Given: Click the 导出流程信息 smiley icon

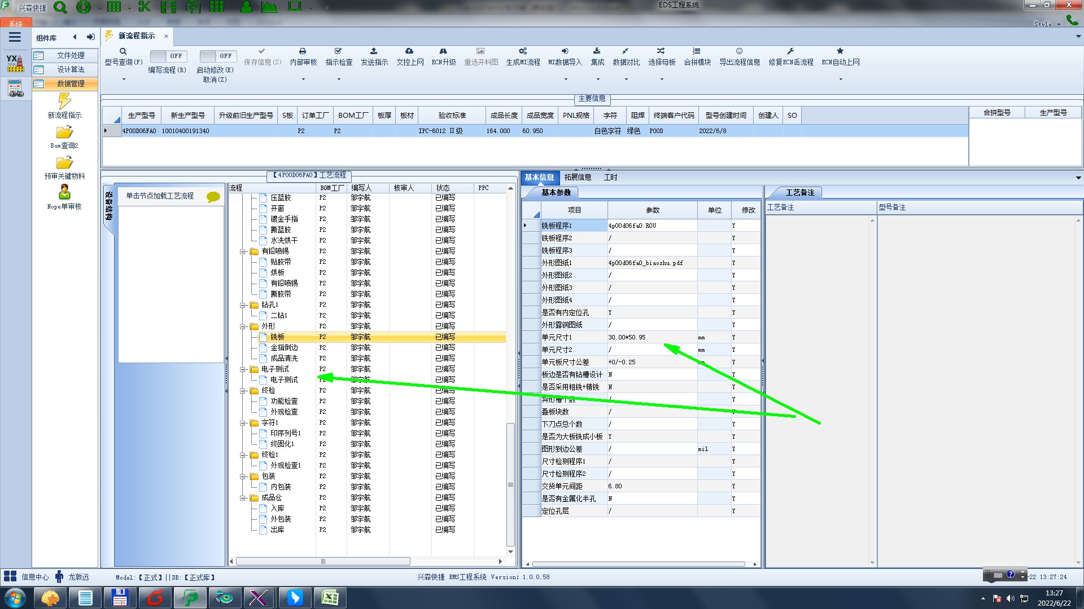Looking at the screenshot, I should coord(739,51).
